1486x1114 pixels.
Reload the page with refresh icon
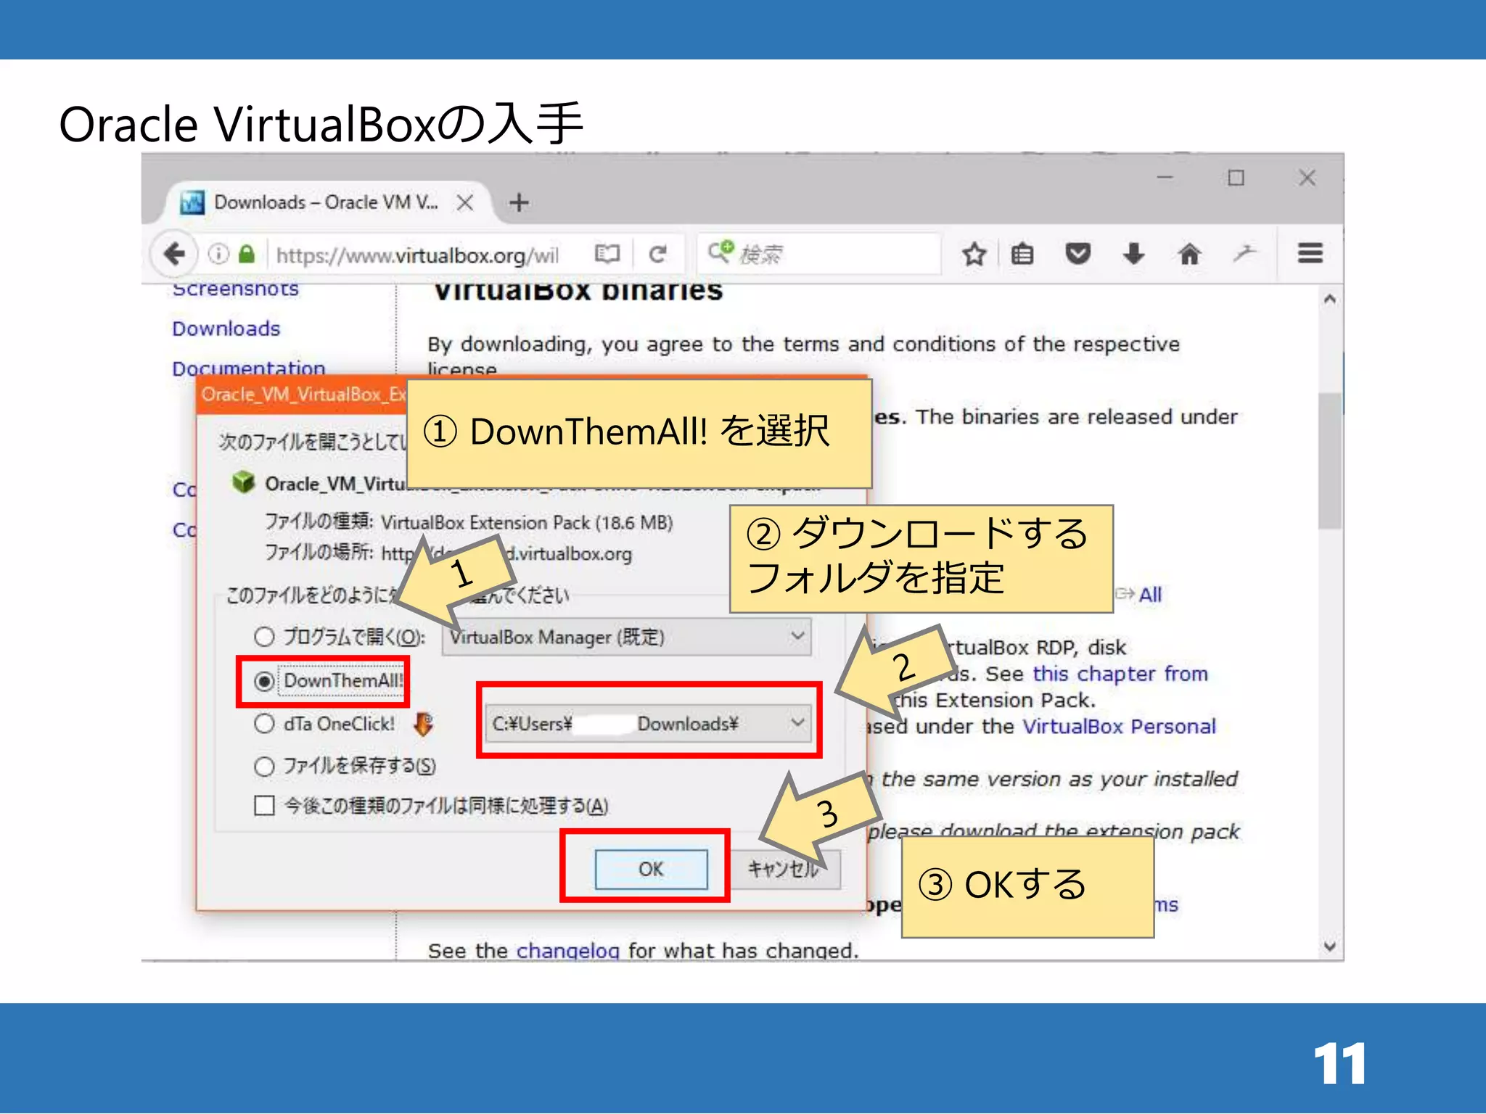tap(658, 254)
